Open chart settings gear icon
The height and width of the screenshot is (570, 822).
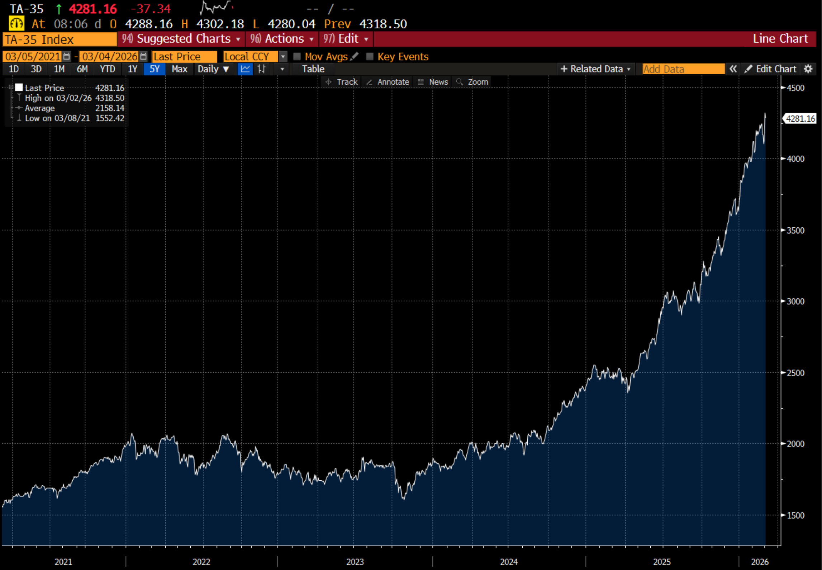pos(808,69)
